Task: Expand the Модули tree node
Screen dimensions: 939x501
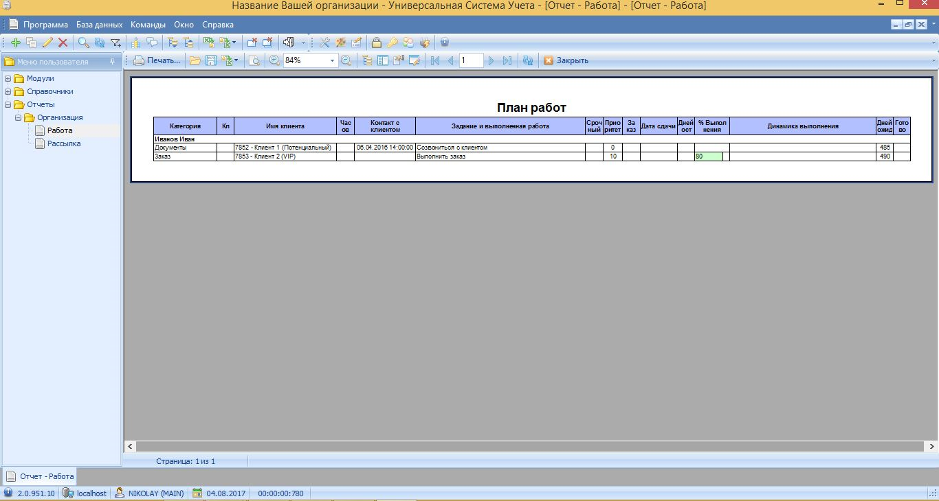Action: pyautogui.click(x=8, y=78)
